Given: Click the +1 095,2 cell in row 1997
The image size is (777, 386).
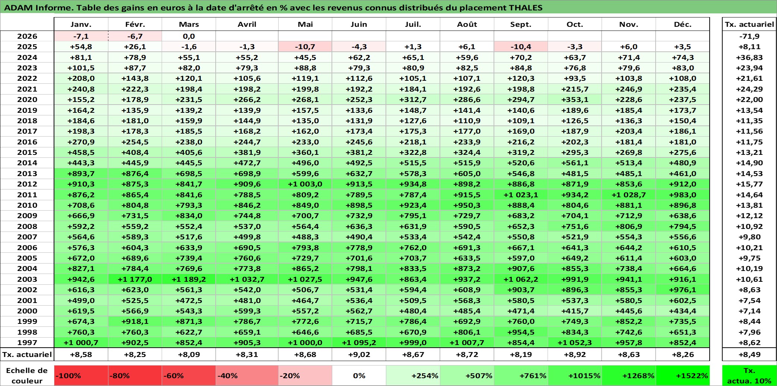Looking at the screenshot, I should coord(359,342).
